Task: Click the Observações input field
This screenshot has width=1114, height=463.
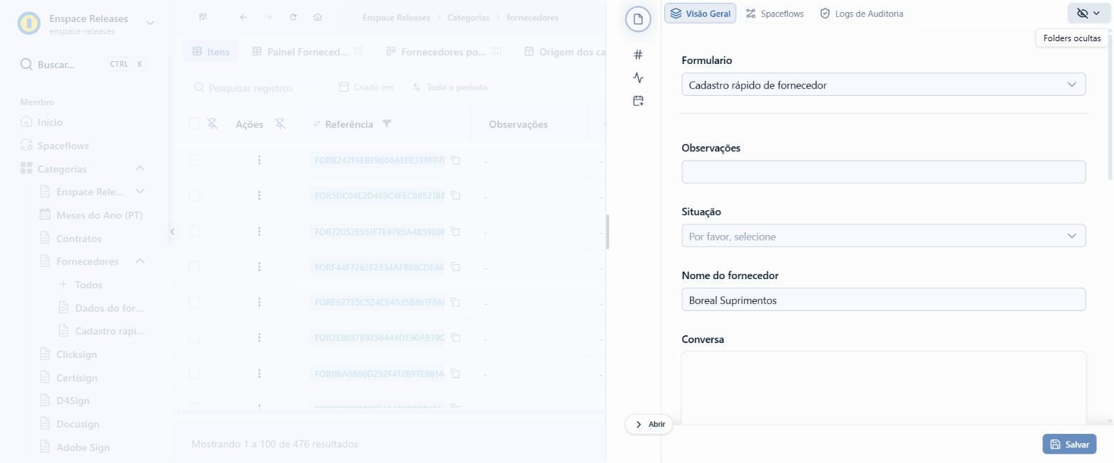Action: (x=883, y=172)
